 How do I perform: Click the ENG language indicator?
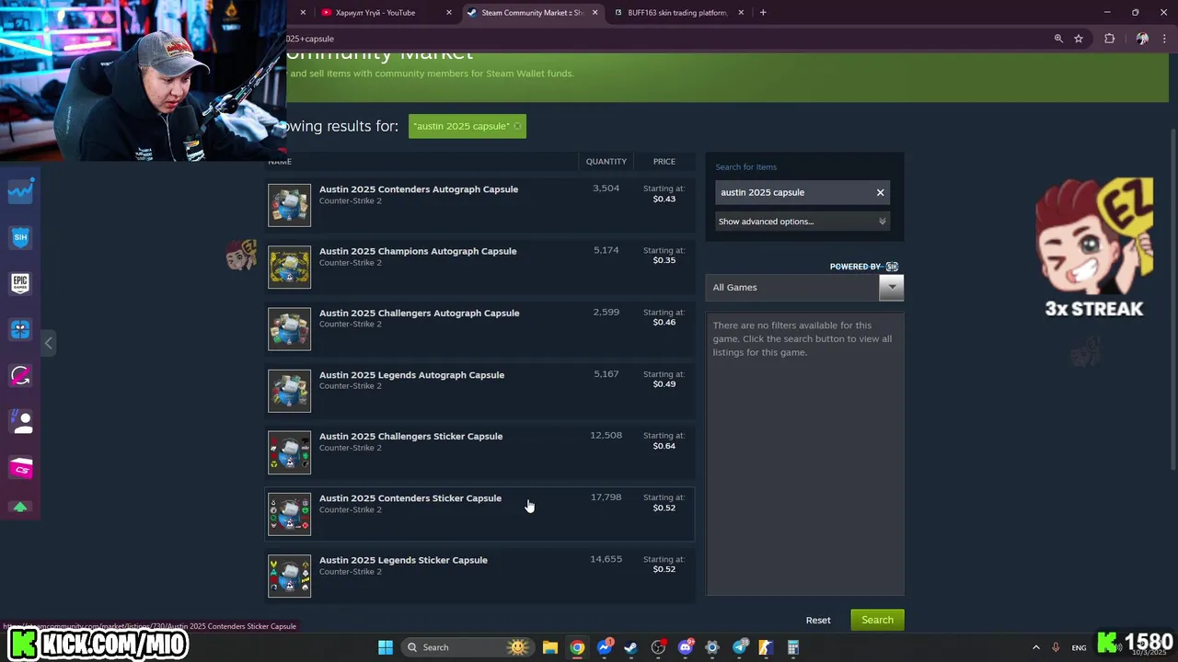pyautogui.click(x=1079, y=648)
